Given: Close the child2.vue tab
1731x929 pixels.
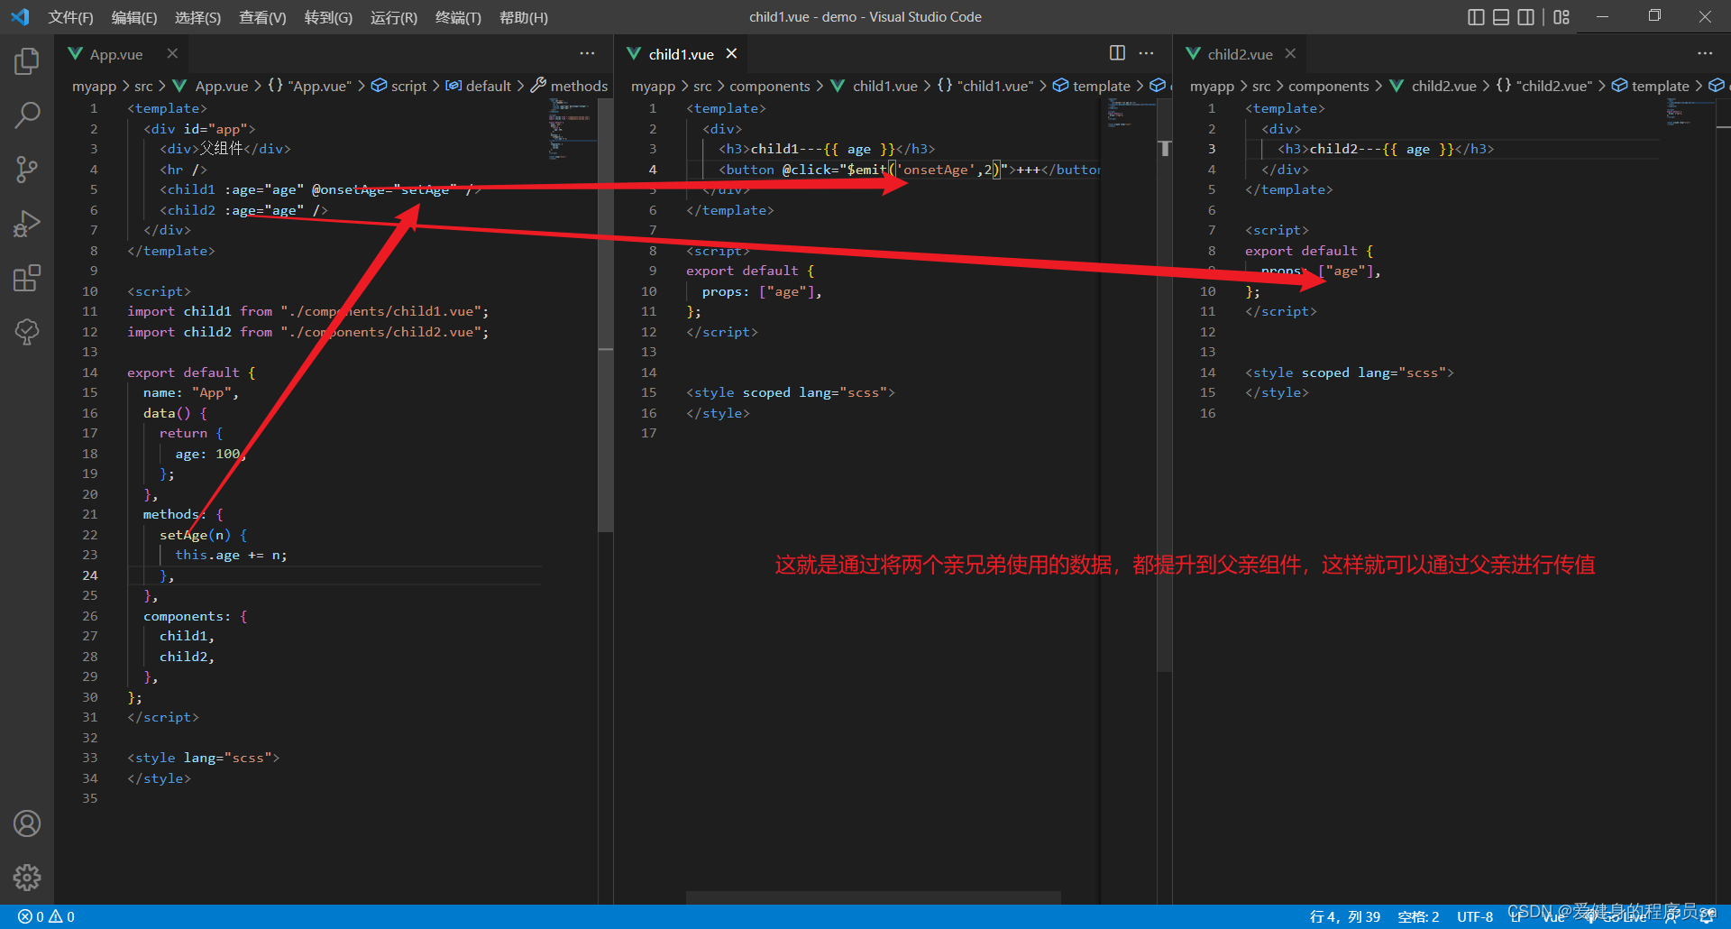Looking at the screenshot, I should pos(1290,54).
